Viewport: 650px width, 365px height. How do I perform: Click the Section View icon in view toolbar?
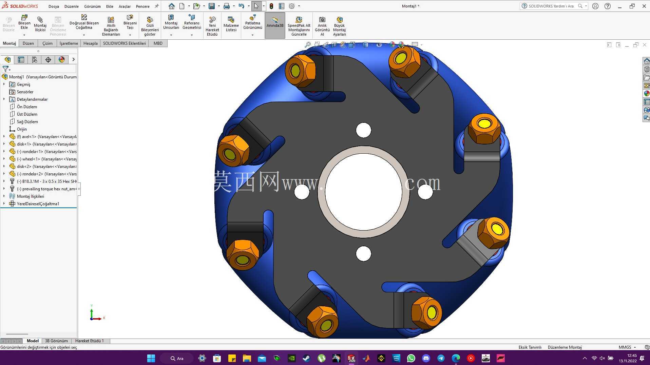point(334,44)
